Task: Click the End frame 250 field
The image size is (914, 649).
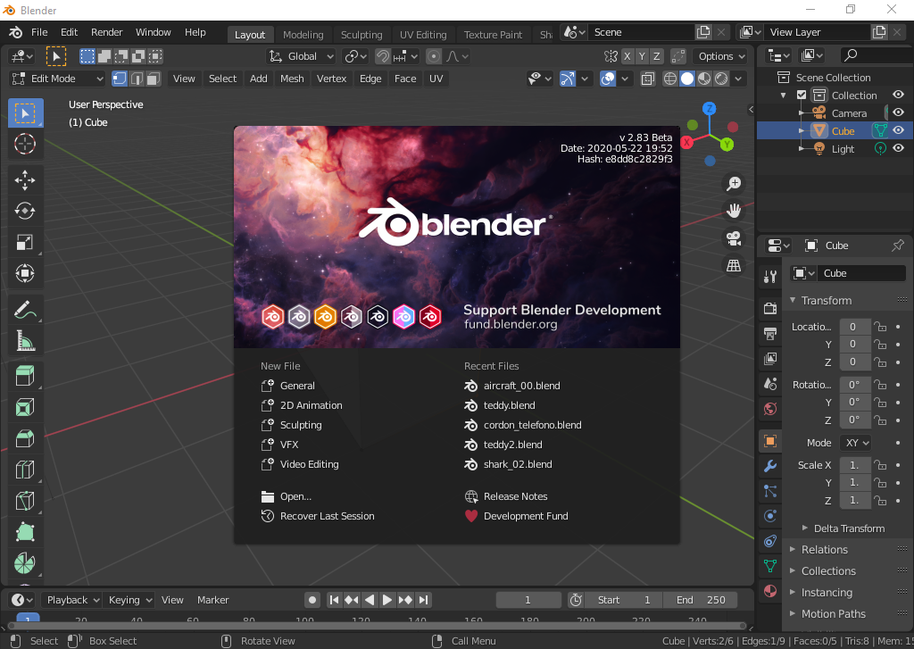Action: [x=701, y=600]
